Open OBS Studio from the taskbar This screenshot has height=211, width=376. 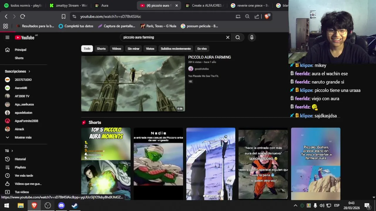[x=48, y=205]
